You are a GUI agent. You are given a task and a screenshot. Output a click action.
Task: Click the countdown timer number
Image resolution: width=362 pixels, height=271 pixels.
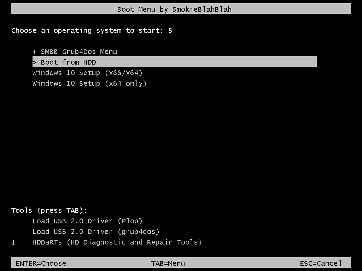(170, 31)
